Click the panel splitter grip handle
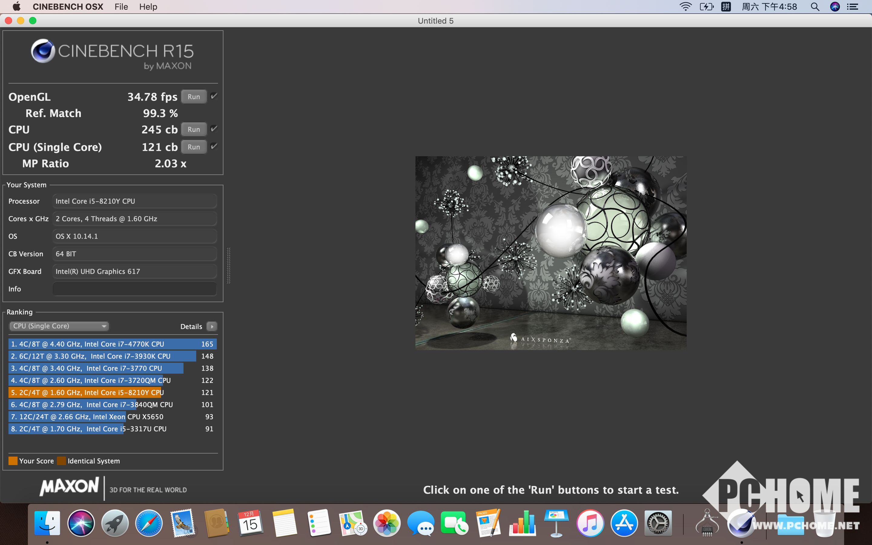 pyautogui.click(x=229, y=266)
